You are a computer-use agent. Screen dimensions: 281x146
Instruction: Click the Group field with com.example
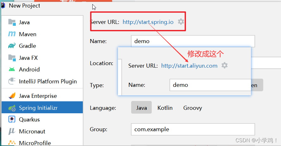tap(193, 129)
